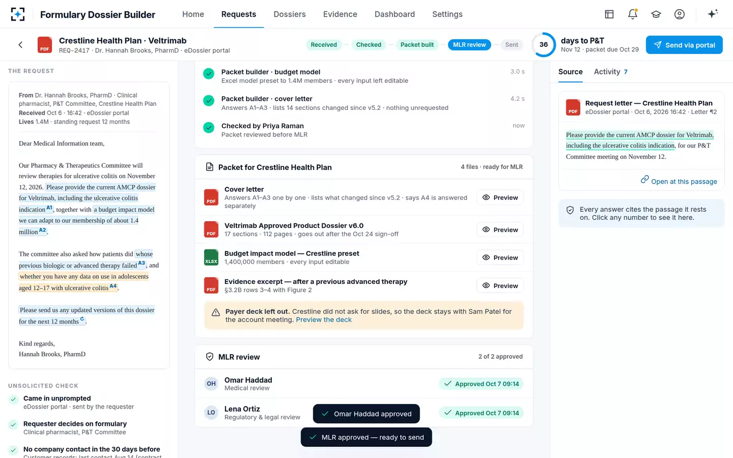The height and width of the screenshot is (458, 733).
Task: Click the 36 days countdown ring
Action: tap(544, 45)
